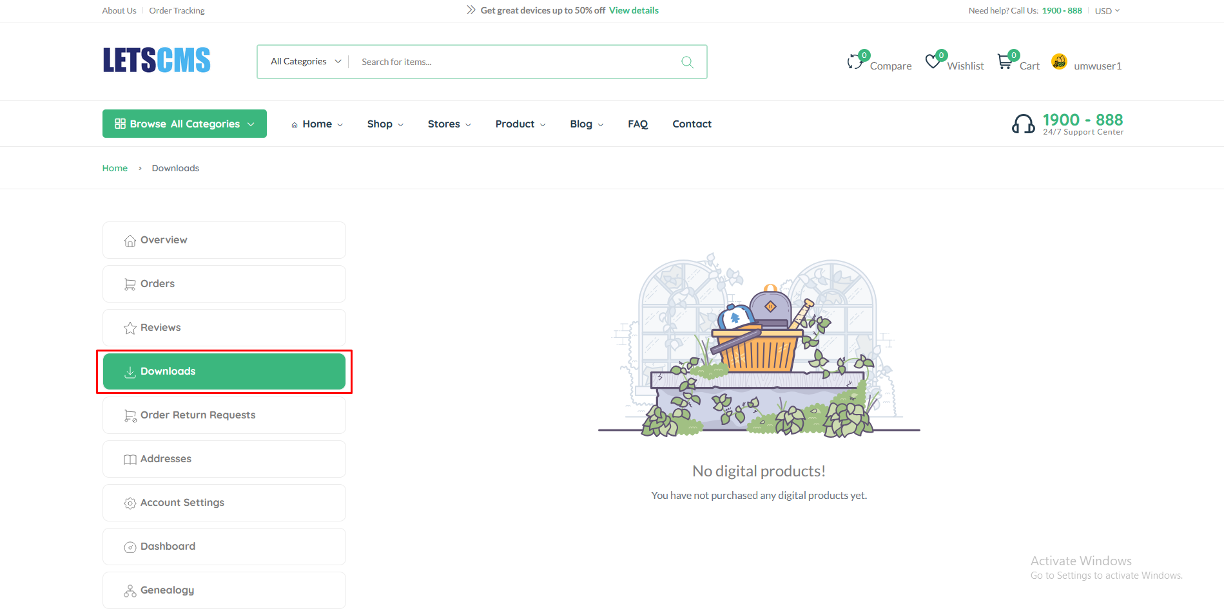Click the View details promo link
This screenshot has width=1224, height=609.
634,10
